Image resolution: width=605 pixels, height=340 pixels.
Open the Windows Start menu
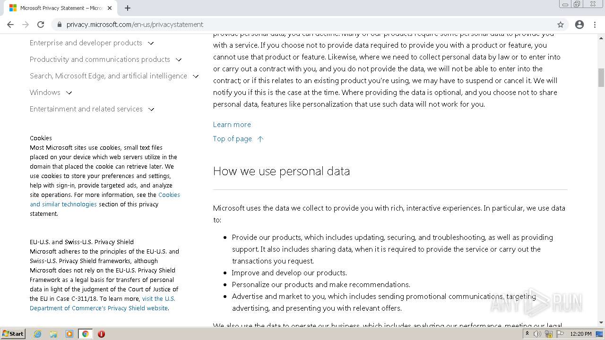coord(13,334)
